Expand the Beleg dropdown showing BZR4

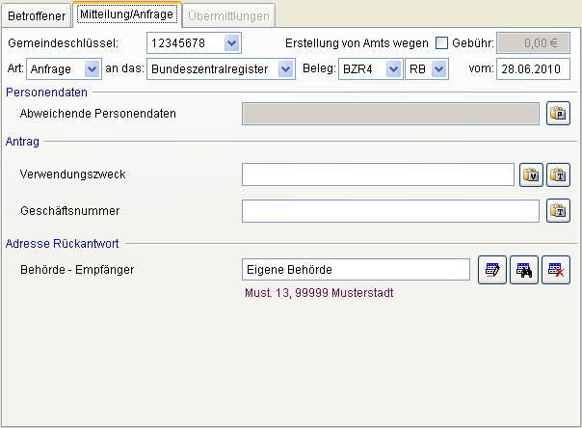pyautogui.click(x=392, y=69)
